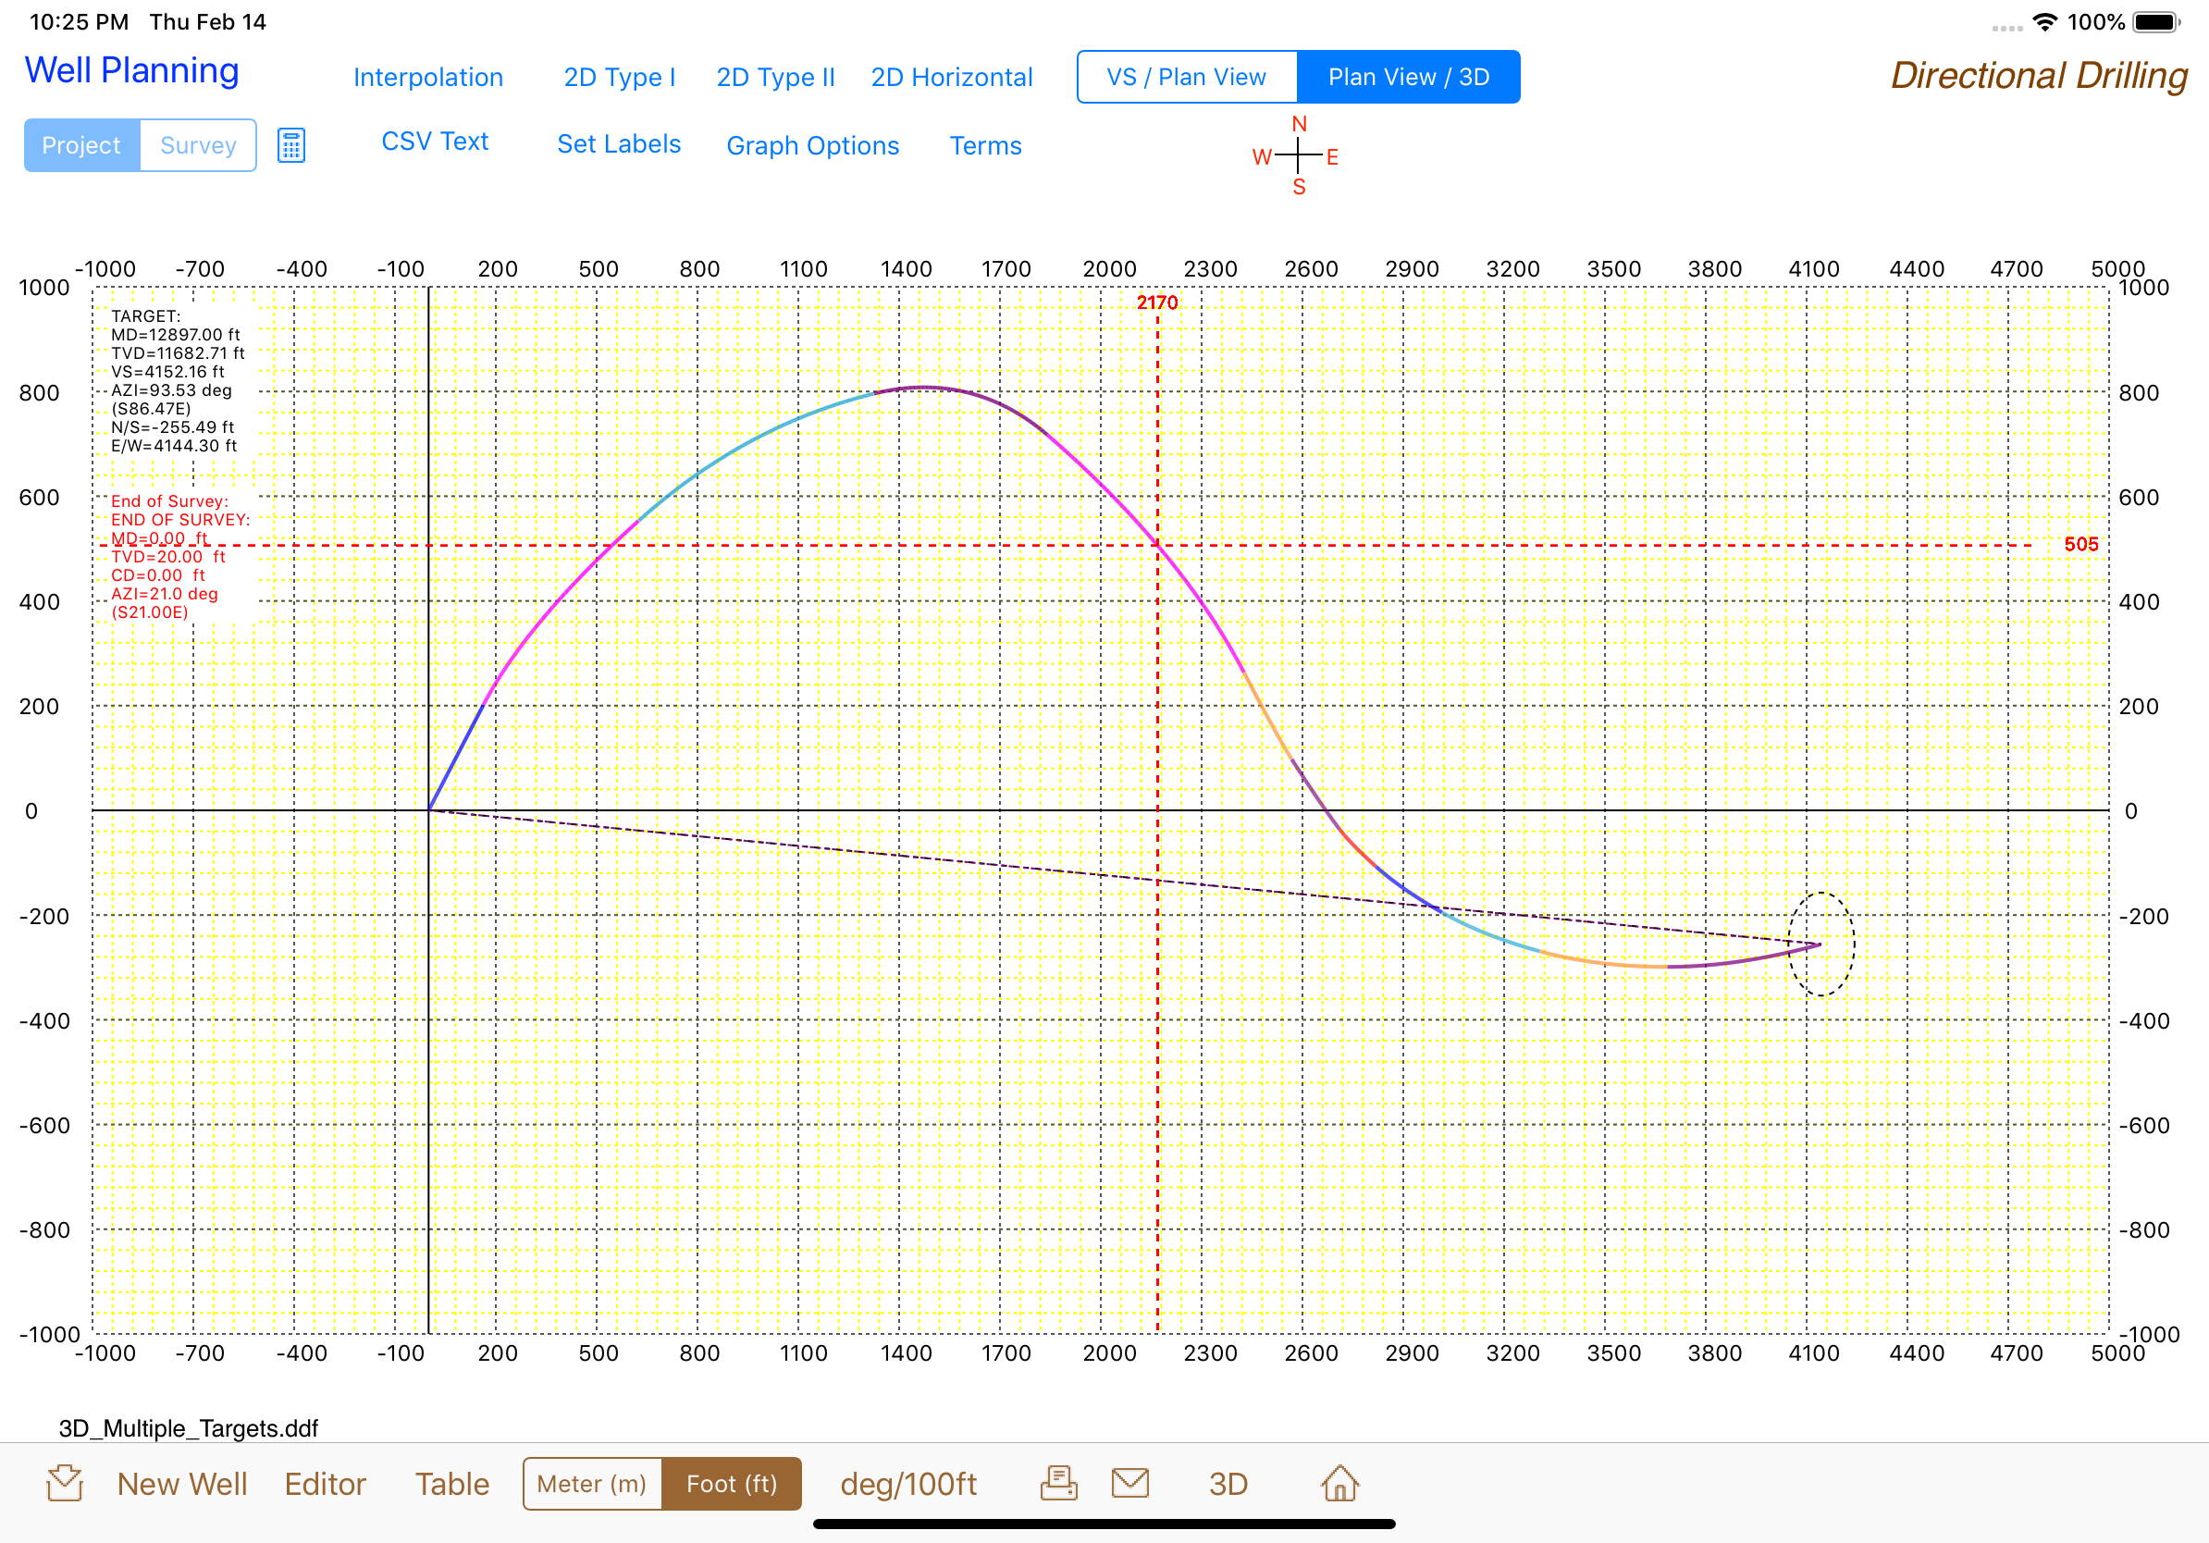Click the email envelope icon

1129,1482
